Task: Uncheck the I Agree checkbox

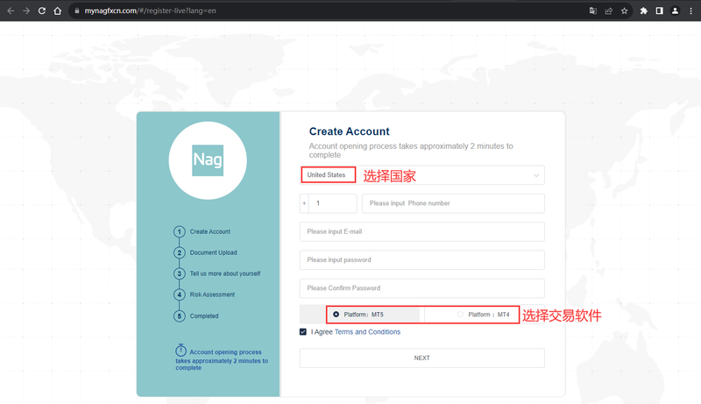Action: [x=303, y=331]
